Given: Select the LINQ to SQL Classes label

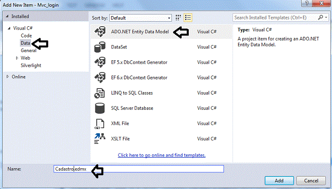Looking at the screenshot, I should (132, 93).
